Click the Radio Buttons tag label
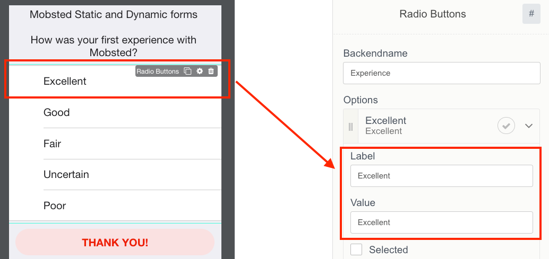This screenshot has width=549, height=259. pos(158,71)
